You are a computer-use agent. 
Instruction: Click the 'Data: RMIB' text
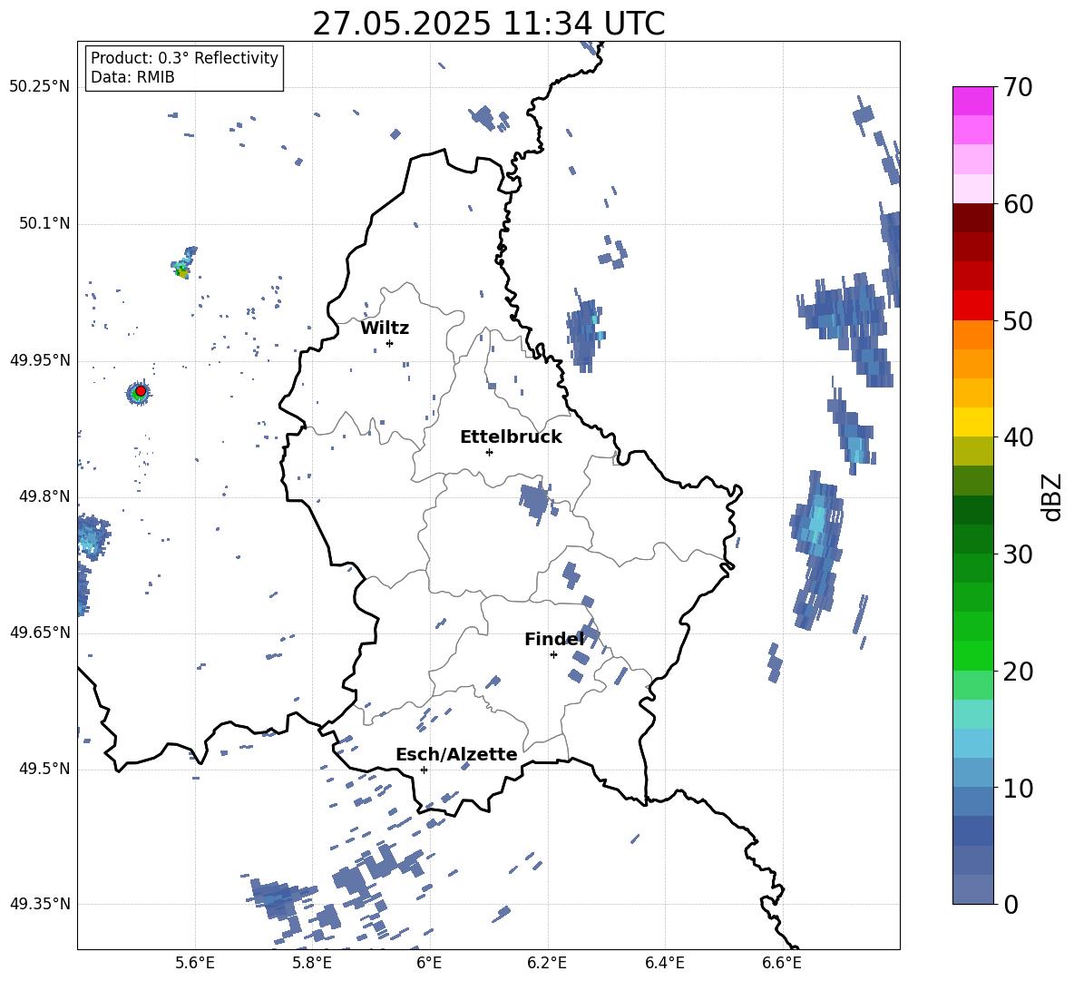tap(132, 77)
